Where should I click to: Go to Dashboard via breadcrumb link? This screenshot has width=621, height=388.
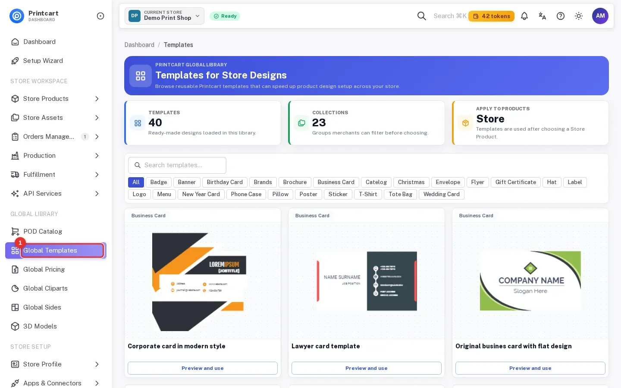coord(139,45)
